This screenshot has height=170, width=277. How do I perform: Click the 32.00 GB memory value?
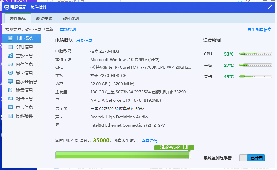pyautogui.click(x=112, y=84)
